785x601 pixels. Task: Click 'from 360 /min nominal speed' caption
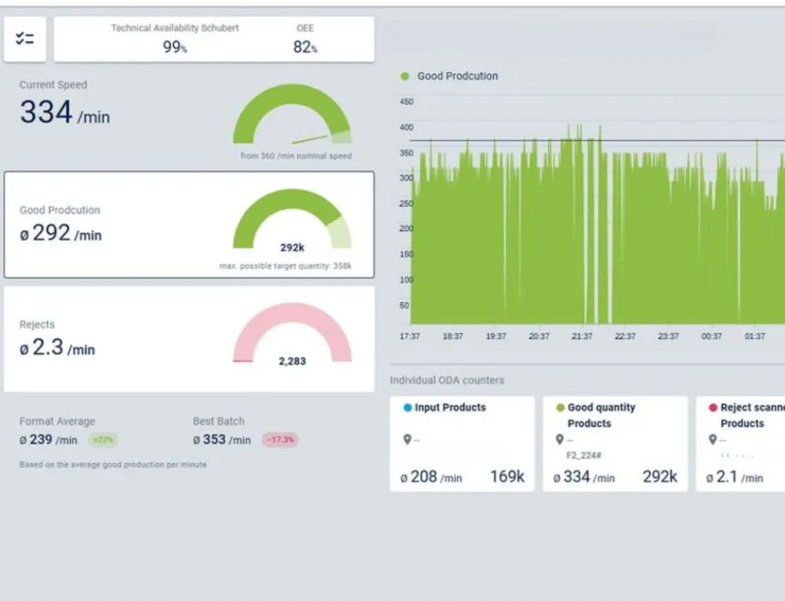296,155
